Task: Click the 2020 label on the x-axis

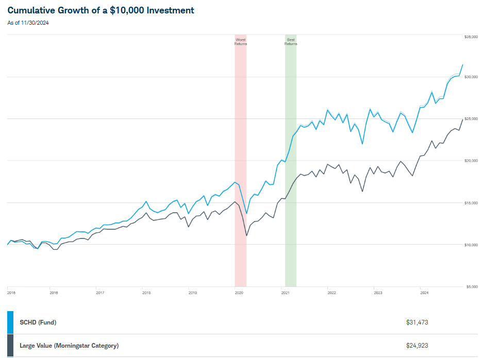Action: click(x=239, y=293)
